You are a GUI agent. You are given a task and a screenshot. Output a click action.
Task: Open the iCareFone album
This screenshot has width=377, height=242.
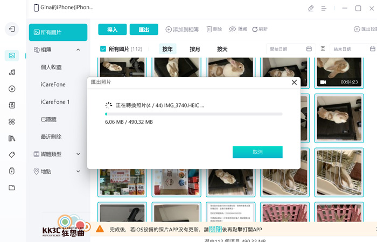[x=53, y=84]
